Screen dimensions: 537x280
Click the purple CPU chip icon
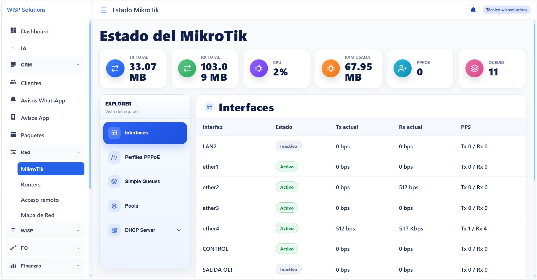[x=259, y=68]
